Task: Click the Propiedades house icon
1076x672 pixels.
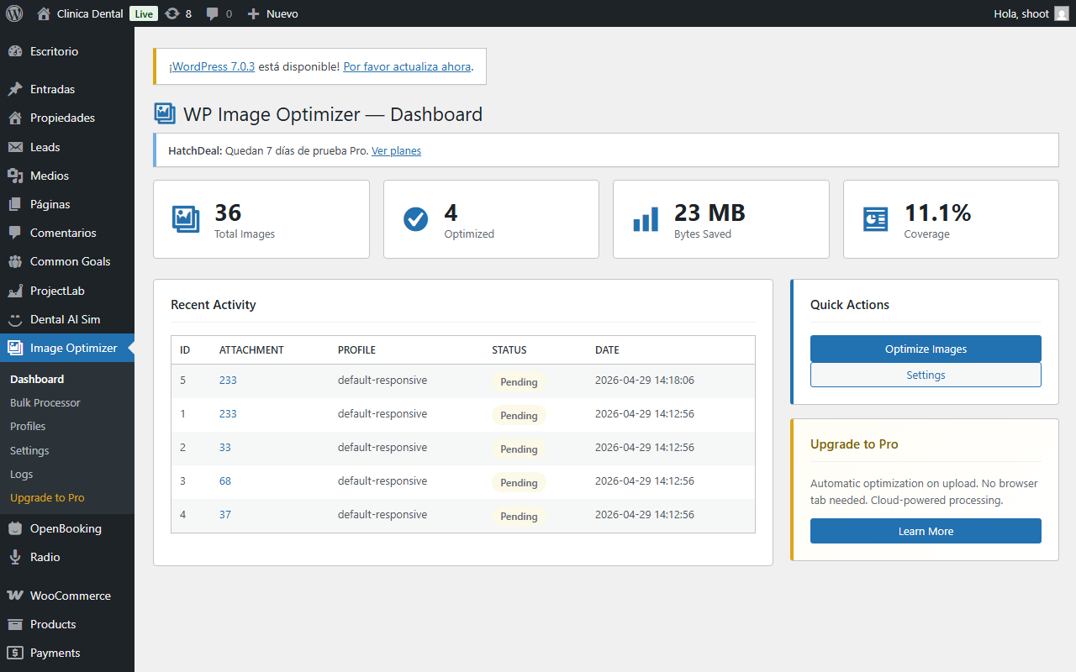Action: point(15,118)
